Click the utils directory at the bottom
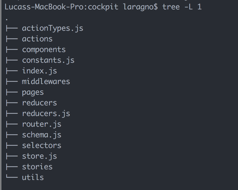The height and width of the screenshot is (190, 238). (x=33, y=177)
